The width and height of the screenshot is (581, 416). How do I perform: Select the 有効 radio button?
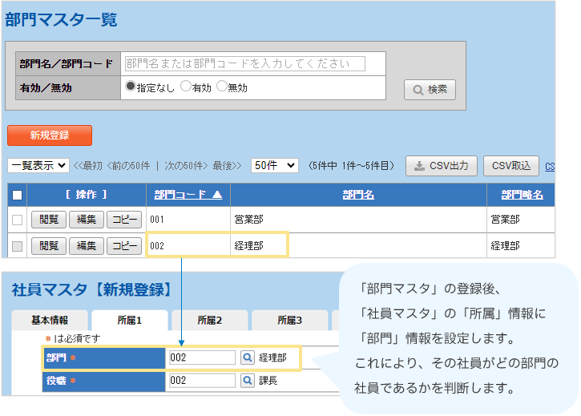click(186, 87)
